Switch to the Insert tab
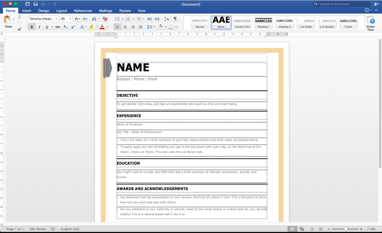382x233 pixels. pyautogui.click(x=27, y=11)
